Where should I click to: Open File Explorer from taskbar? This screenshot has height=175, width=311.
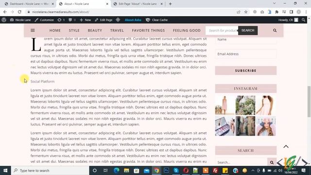(126, 171)
